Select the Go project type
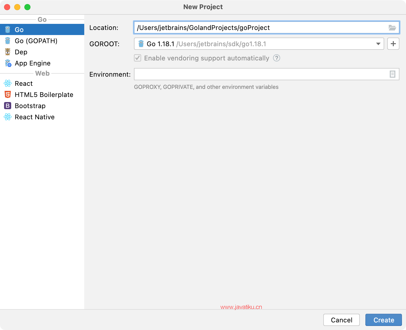This screenshot has height=330, width=406. click(x=19, y=30)
